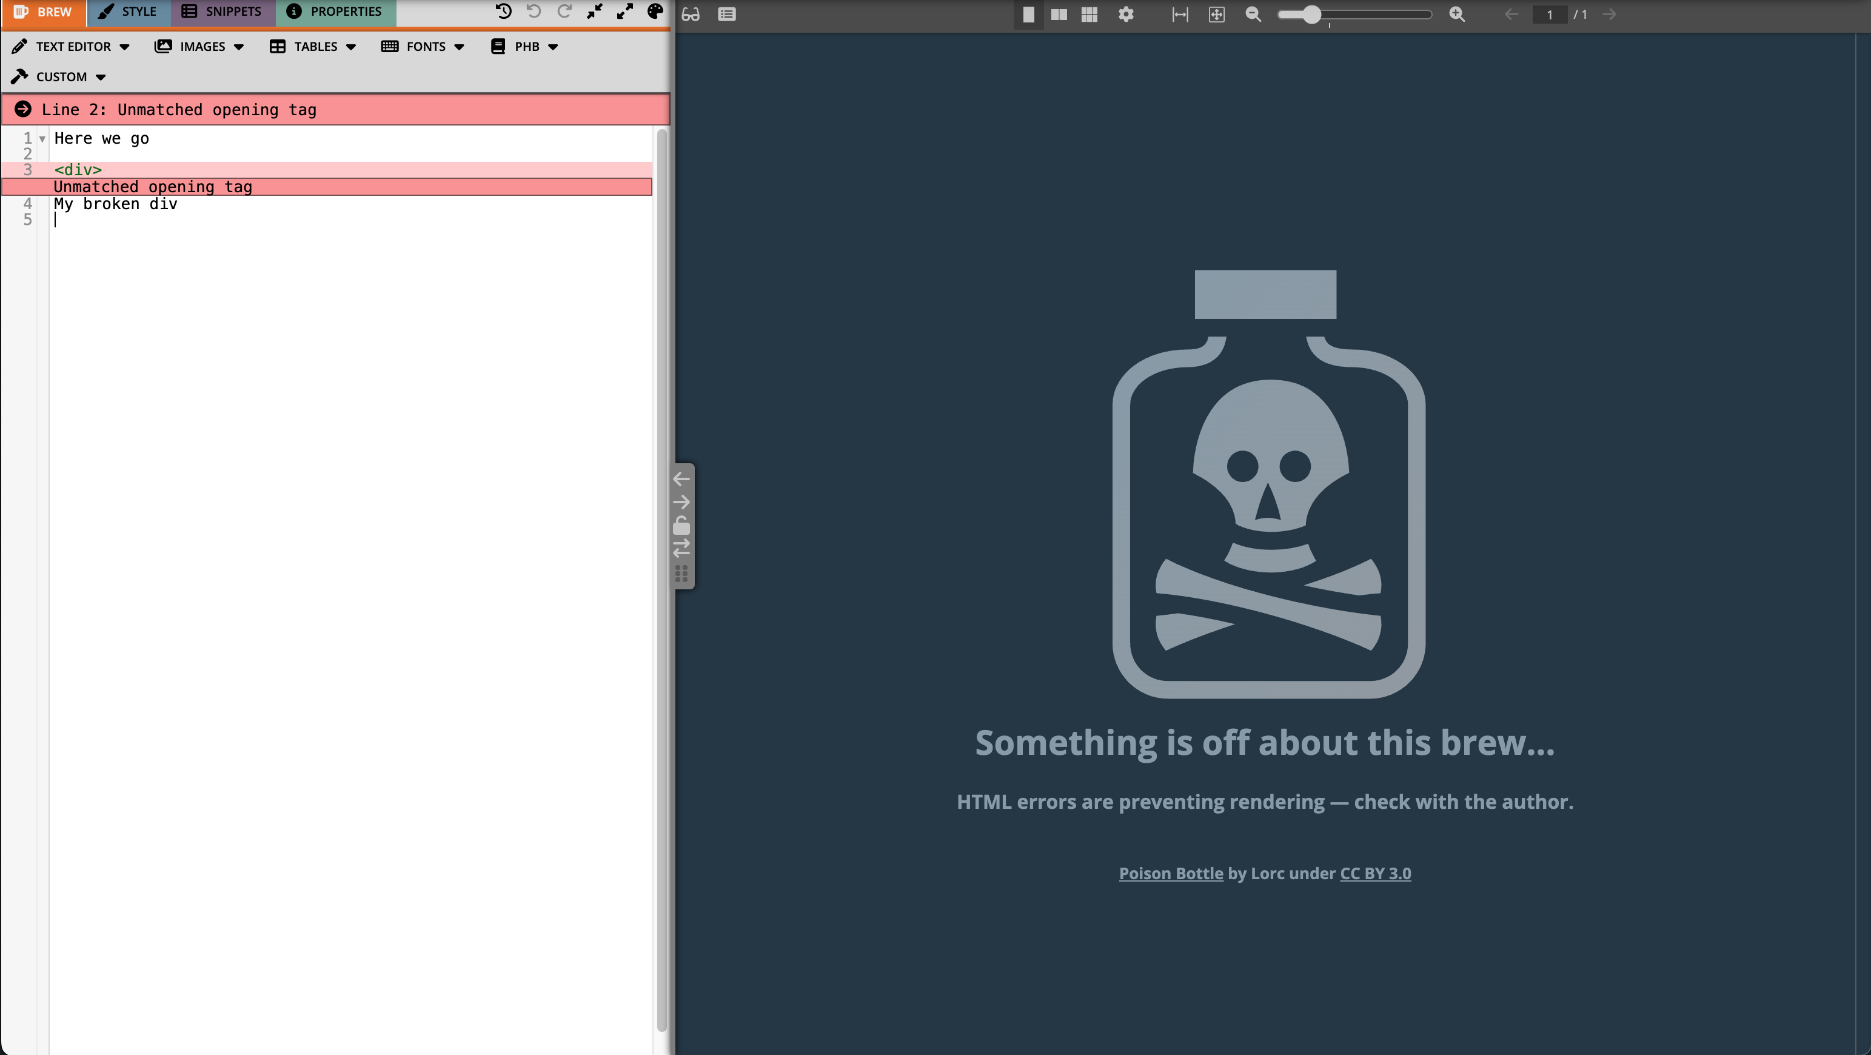Viewport: 1871px width, 1055px height.
Task: Open the preview settings gear icon
Action: coord(1126,15)
